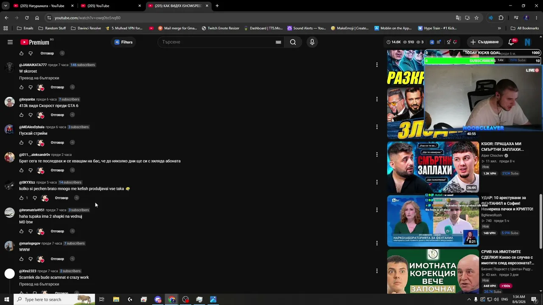The image size is (543, 305).
Task: Open the on-screen keyboard icon in search box
Action: [x=278, y=42]
